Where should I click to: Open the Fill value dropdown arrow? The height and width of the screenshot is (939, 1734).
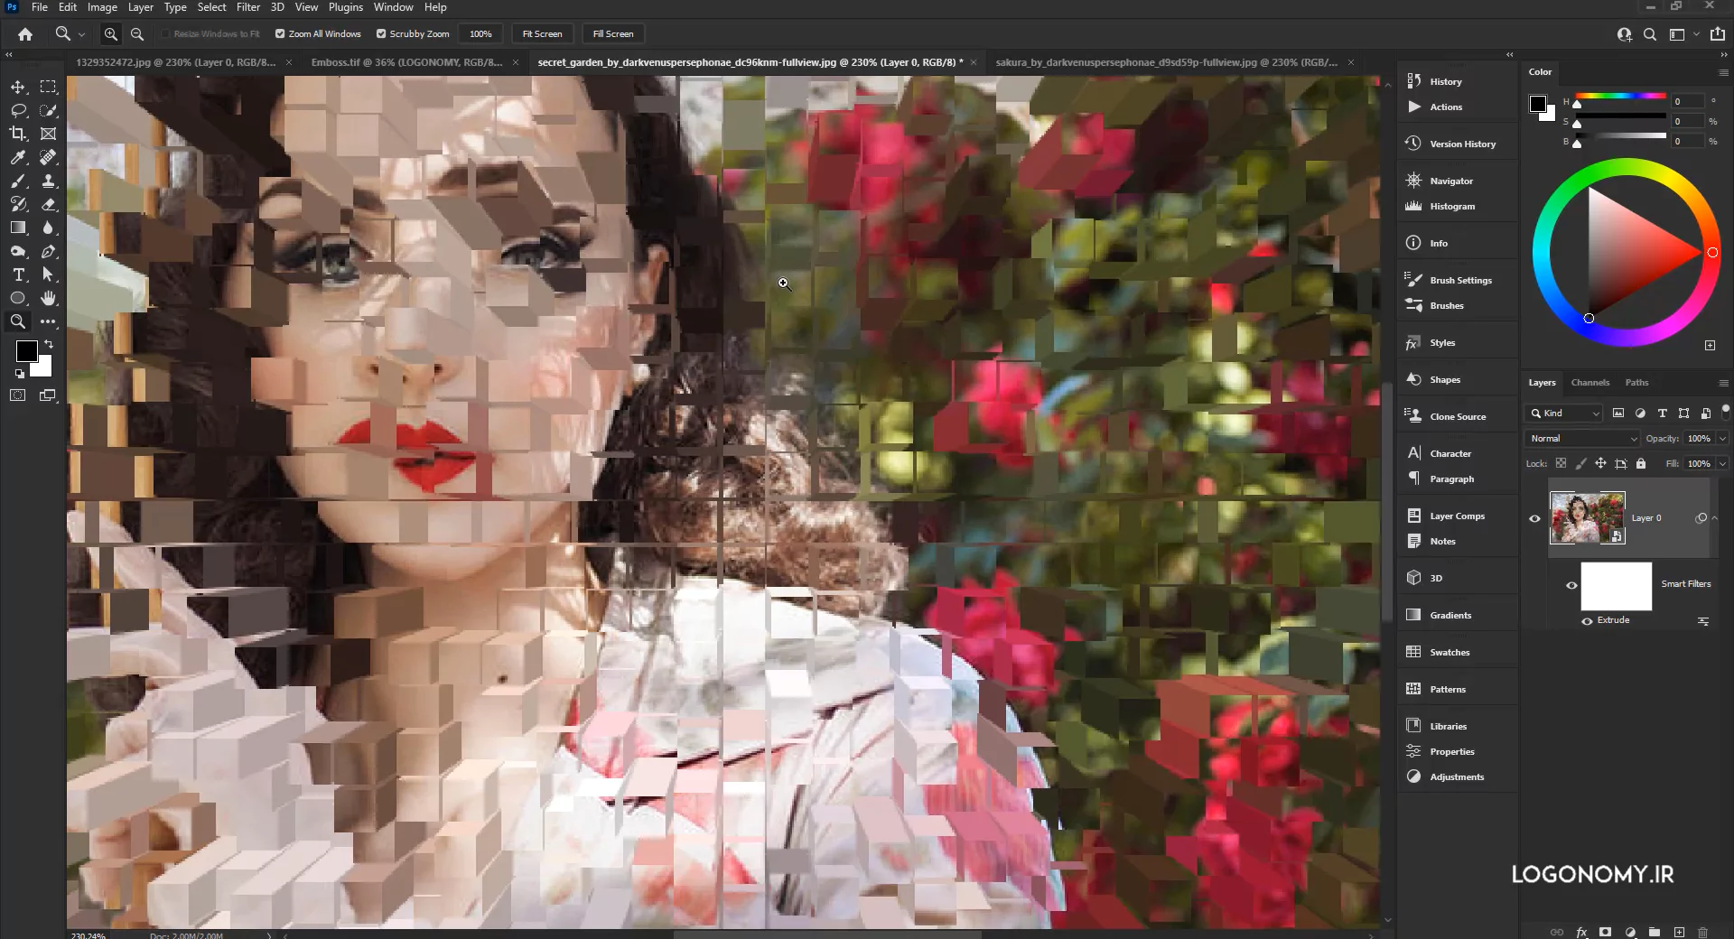tap(1722, 463)
